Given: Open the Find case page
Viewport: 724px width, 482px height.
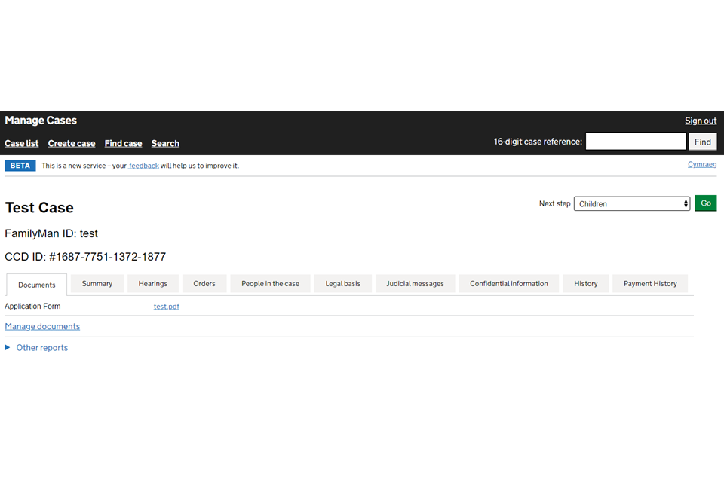Looking at the screenshot, I should tap(123, 144).
